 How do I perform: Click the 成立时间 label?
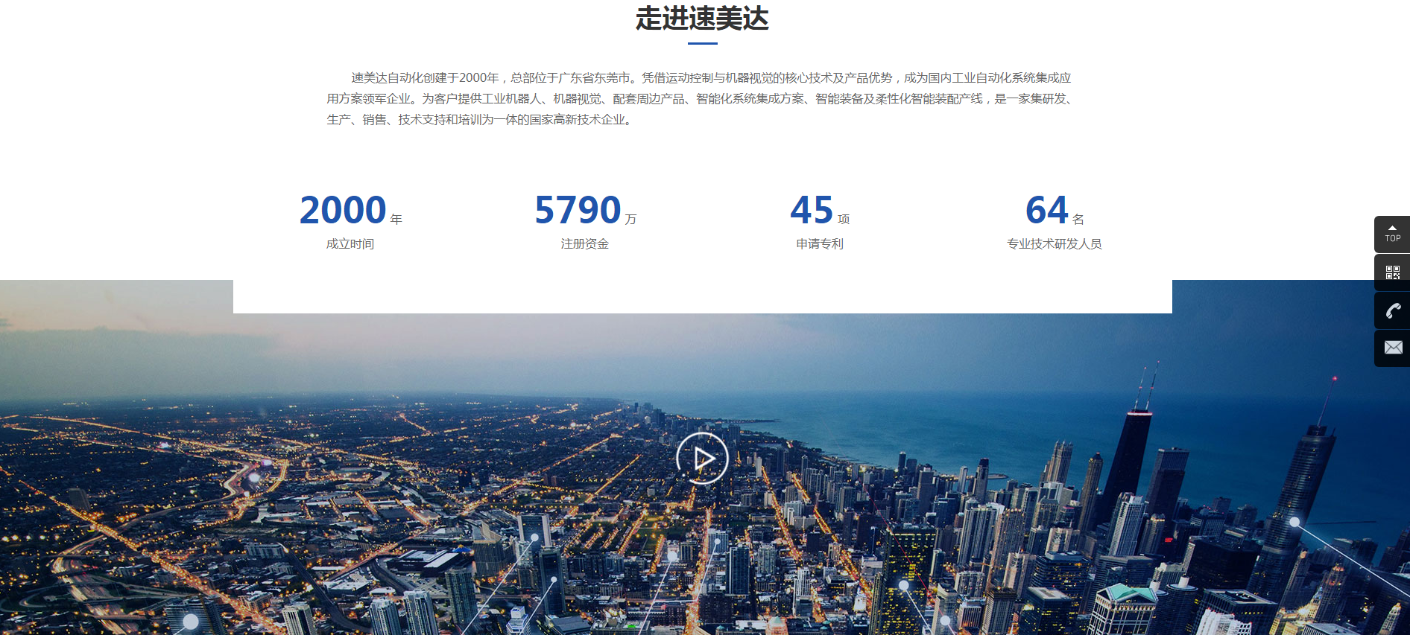[350, 244]
